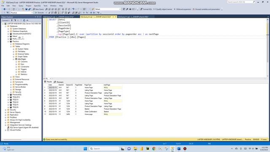This screenshot has width=270, height=152.
Task: Open the Query menu
Action: pyautogui.click(x=21, y=5)
